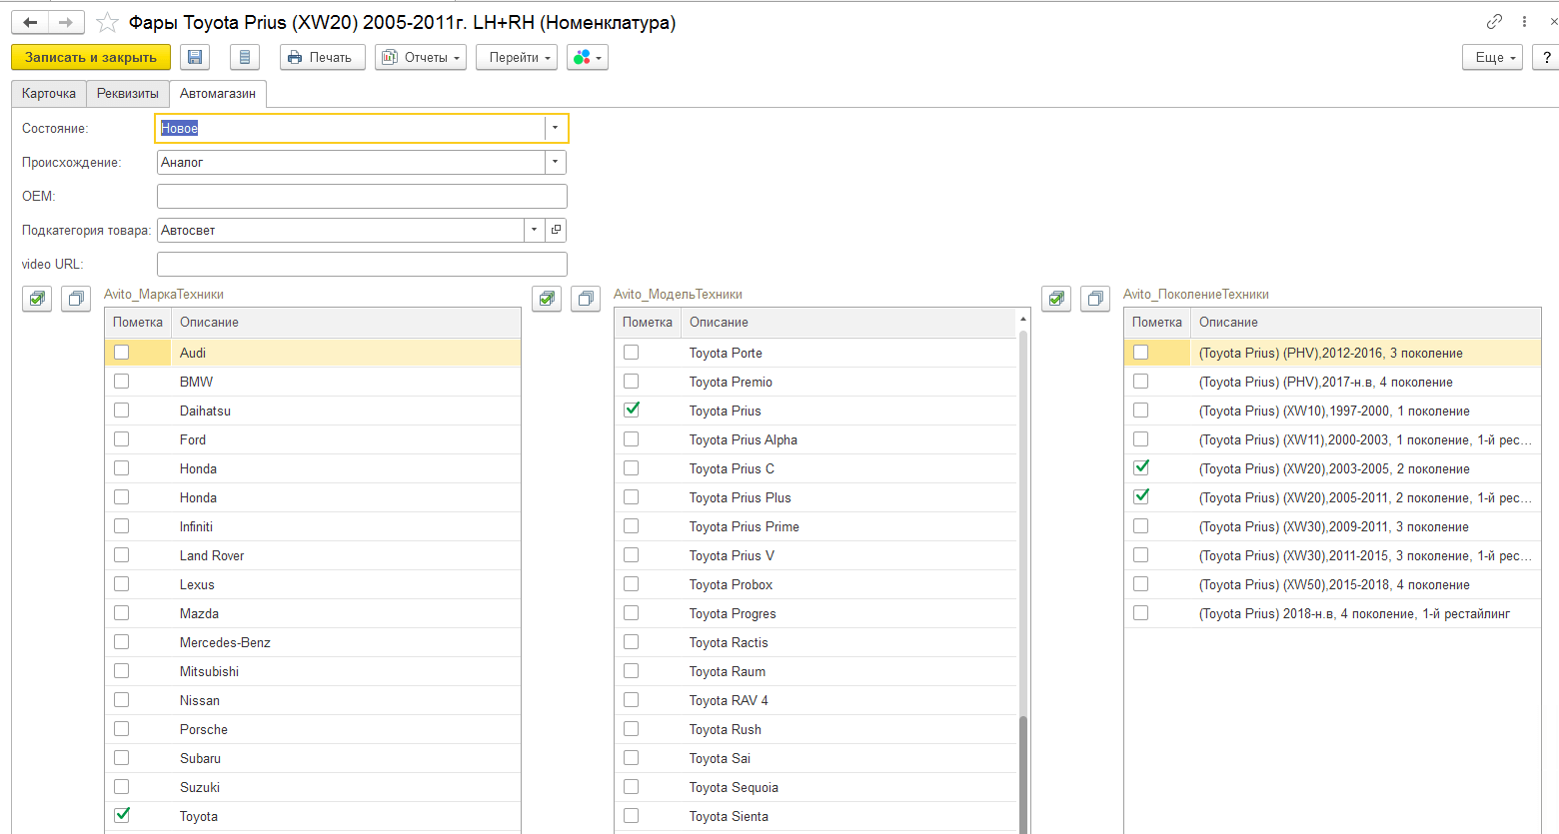Tick the (XW30),2009-2011 generation checkbox

coord(1141,526)
